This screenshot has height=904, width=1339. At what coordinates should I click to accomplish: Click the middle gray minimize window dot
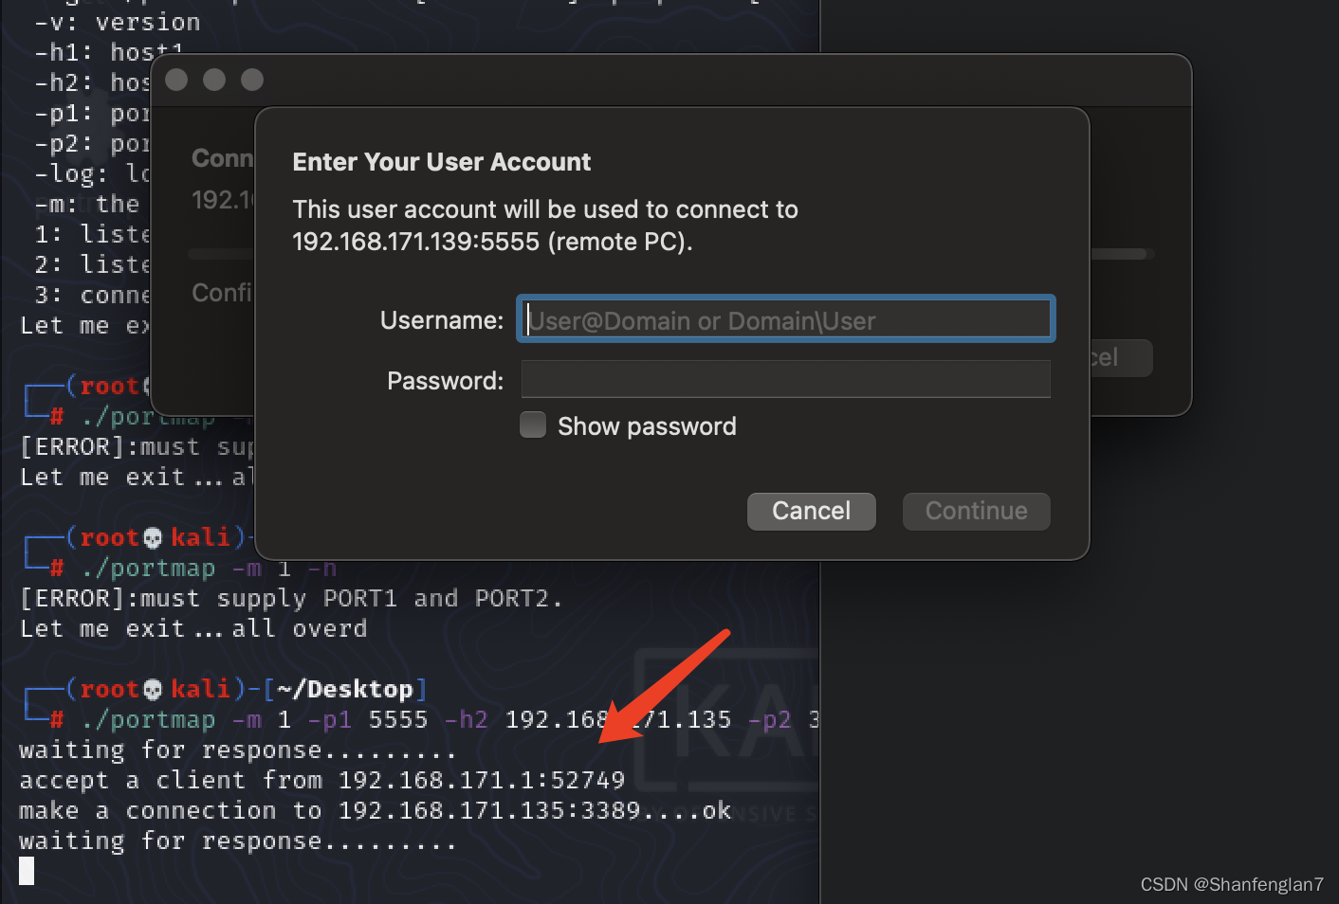coord(214,80)
